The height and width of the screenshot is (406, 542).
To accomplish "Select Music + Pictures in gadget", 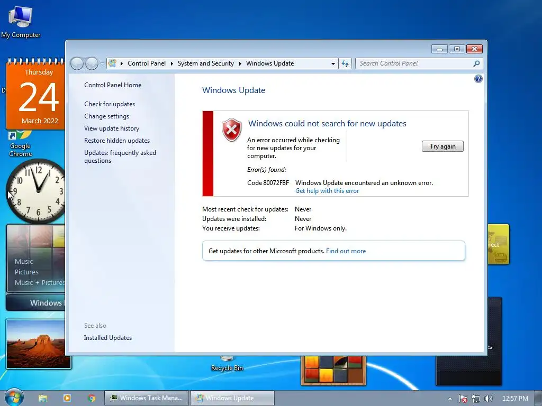I will pyautogui.click(x=39, y=282).
